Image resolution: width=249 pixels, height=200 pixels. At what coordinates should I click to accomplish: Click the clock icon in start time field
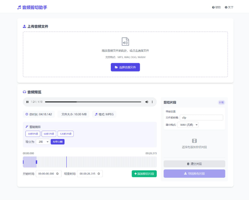(57, 174)
